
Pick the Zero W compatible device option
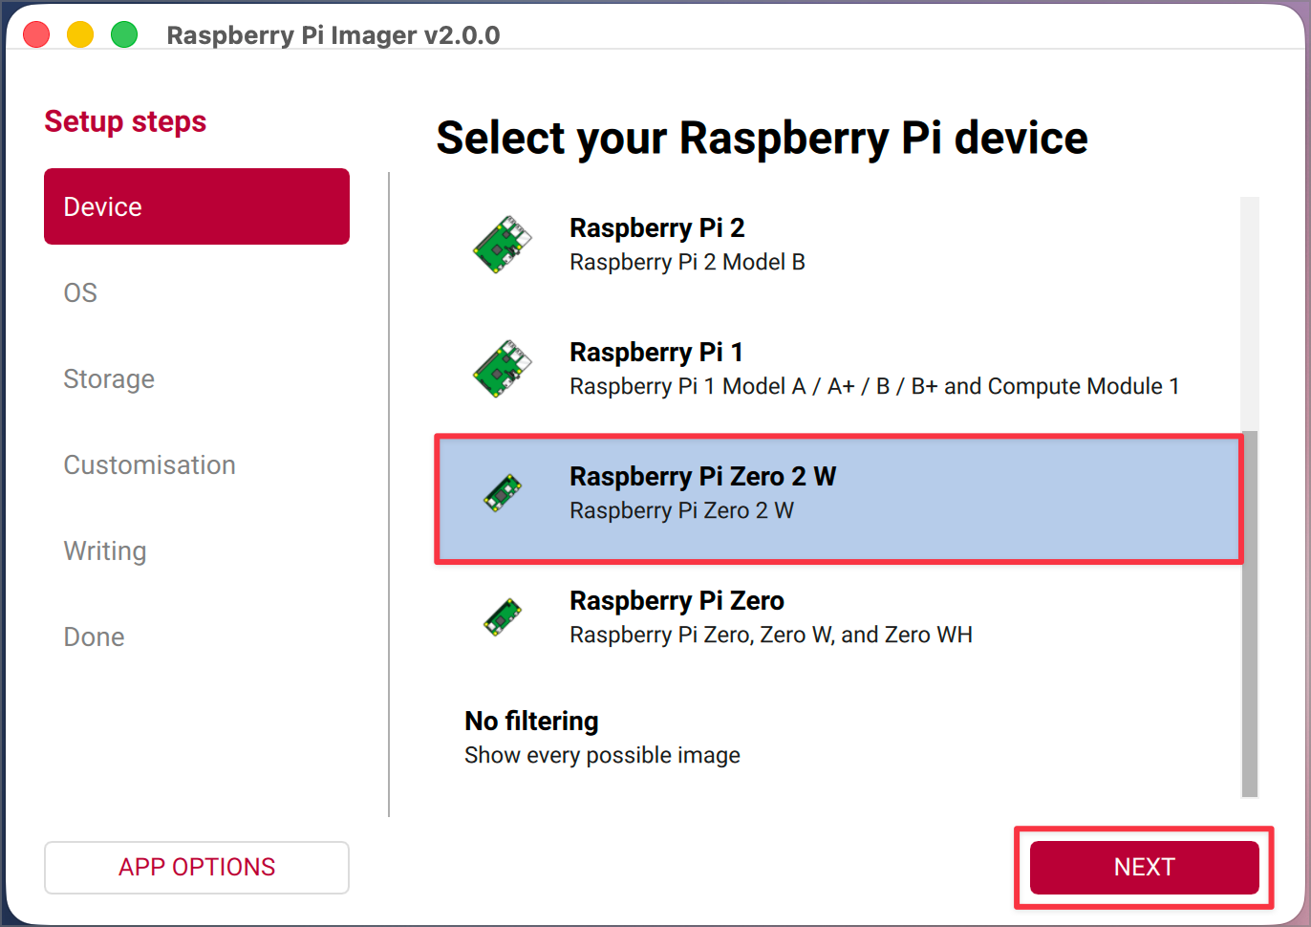point(770,635)
